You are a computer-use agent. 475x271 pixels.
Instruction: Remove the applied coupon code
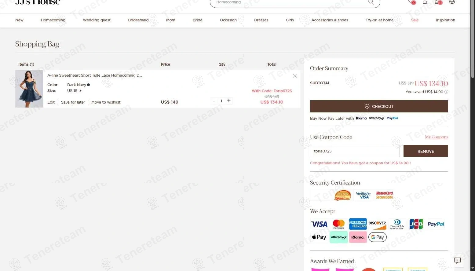[x=426, y=151]
